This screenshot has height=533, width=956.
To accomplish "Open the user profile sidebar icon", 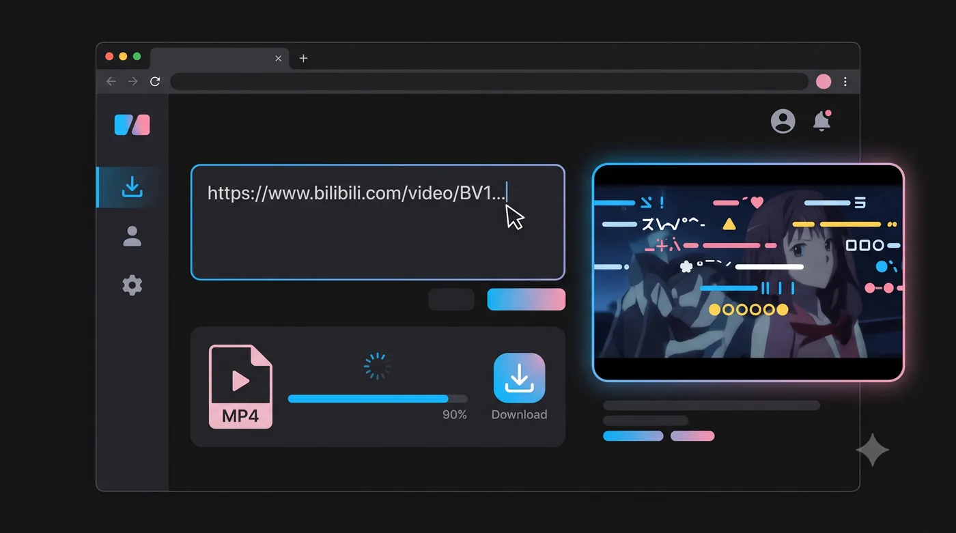I will 132,236.
